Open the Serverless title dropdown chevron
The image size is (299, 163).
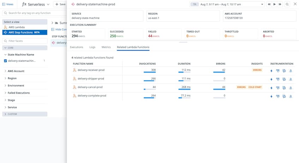pyautogui.click(x=48, y=4)
